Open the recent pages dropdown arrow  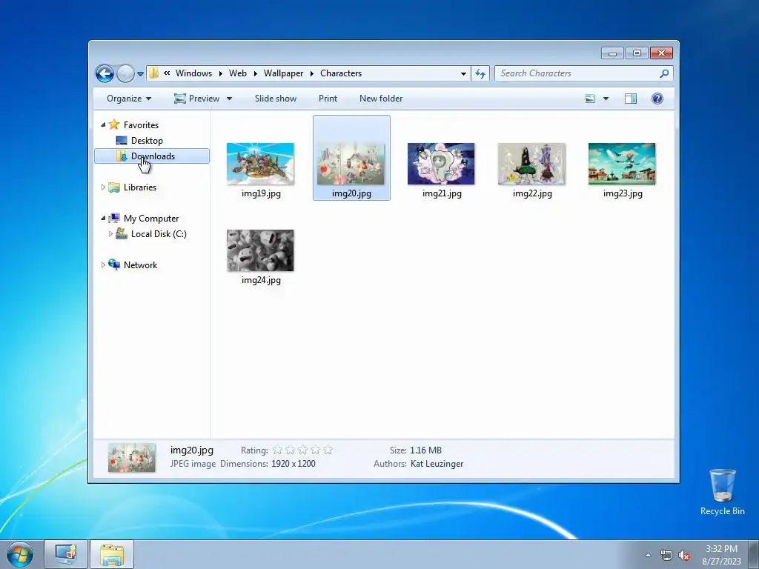pos(140,74)
